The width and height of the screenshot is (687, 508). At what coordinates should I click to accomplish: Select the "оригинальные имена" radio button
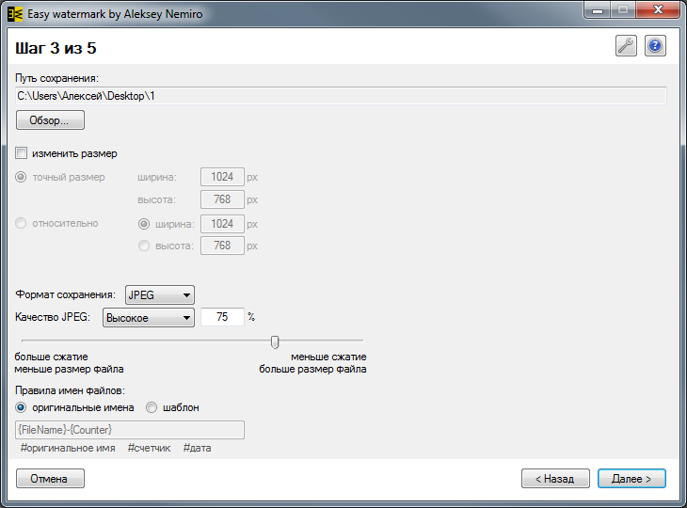21,407
